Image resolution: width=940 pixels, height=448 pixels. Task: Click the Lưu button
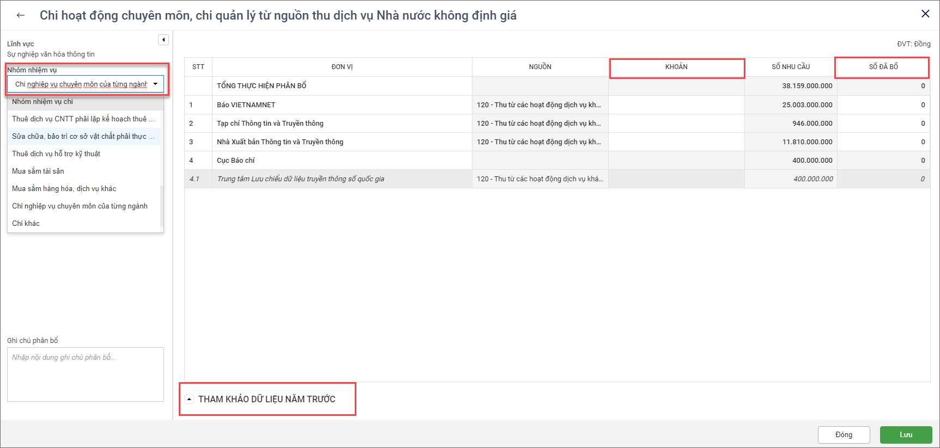pyautogui.click(x=906, y=434)
